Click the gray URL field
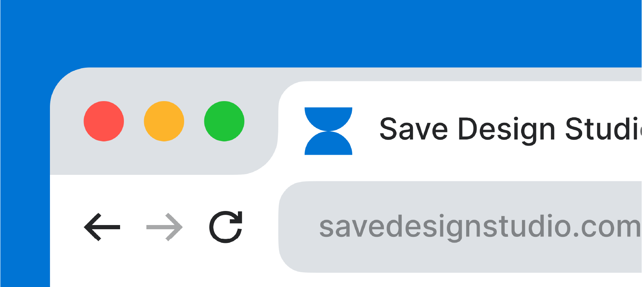Viewport: 642px width, 287px height. [x=460, y=227]
